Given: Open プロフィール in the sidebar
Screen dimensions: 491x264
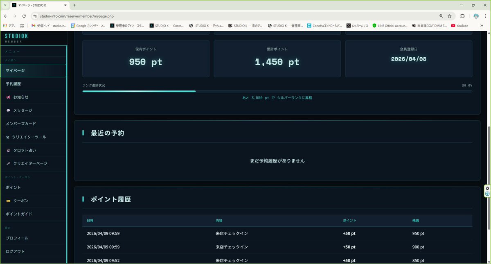Looking at the screenshot, I should pos(33,238).
